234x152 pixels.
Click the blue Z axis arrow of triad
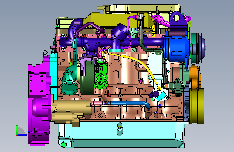pyautogui.click(x=22, y=135)
